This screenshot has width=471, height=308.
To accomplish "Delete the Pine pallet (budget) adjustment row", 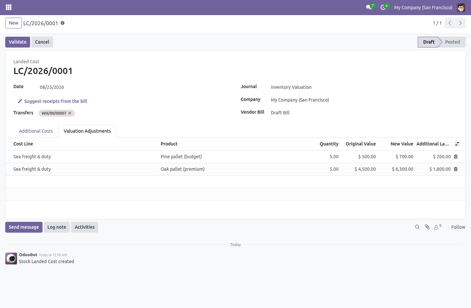I will pos(456,157).
